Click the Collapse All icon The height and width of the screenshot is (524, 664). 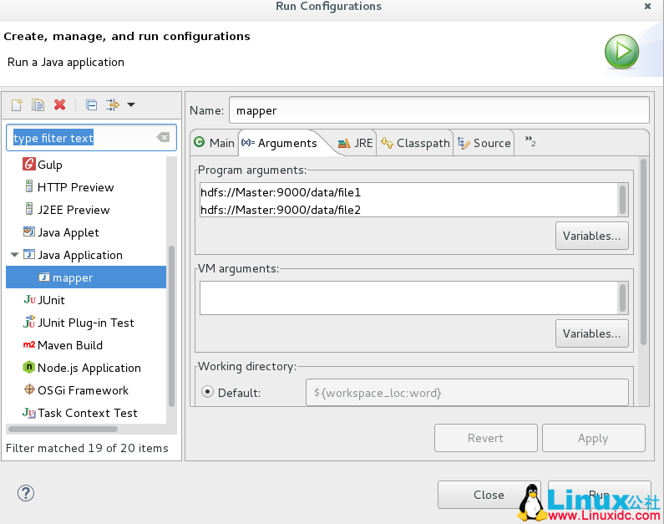pyautogui.click(x=91, y=104)
